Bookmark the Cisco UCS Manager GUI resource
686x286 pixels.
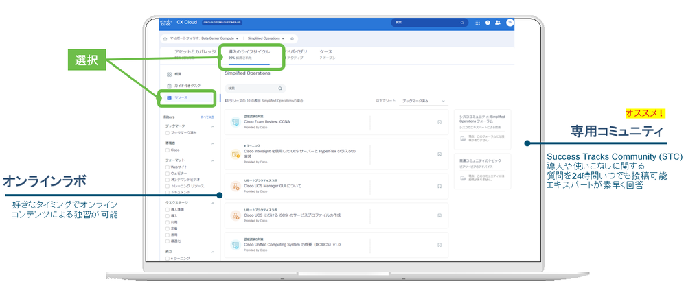point(439,186)
